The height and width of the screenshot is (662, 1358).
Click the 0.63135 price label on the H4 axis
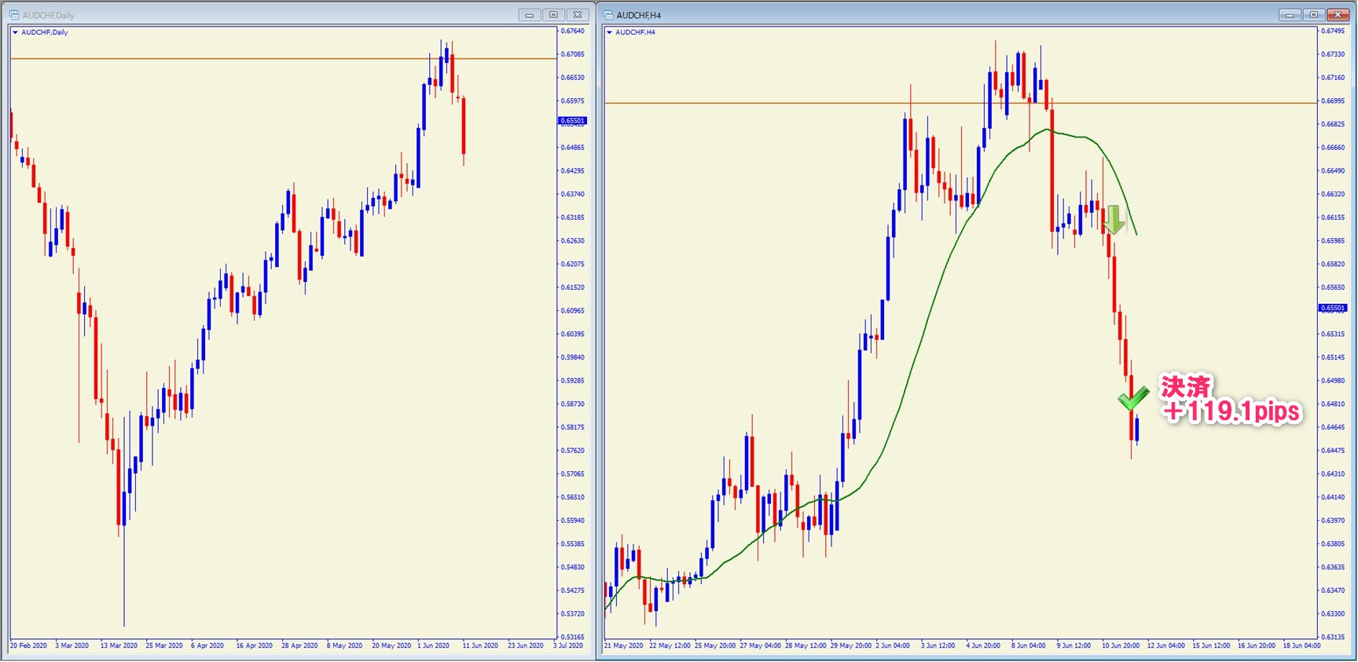point(1333,637)
